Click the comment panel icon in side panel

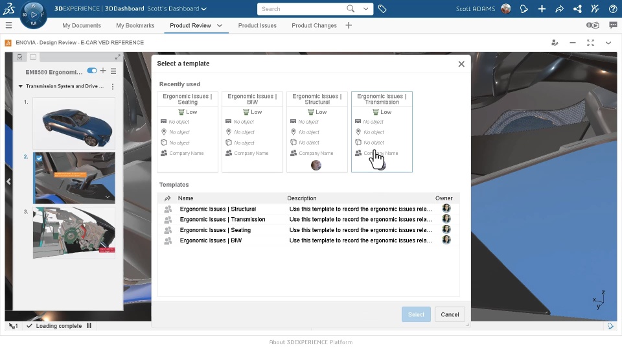coord(33,57)
